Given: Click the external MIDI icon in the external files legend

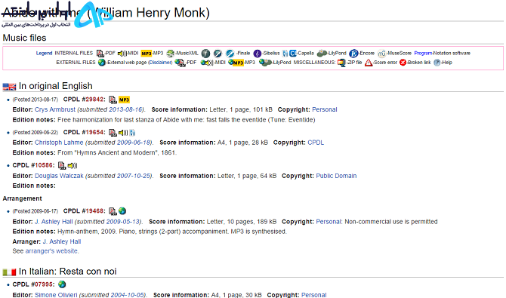Looking at the screenshot, I should (206, 63).
